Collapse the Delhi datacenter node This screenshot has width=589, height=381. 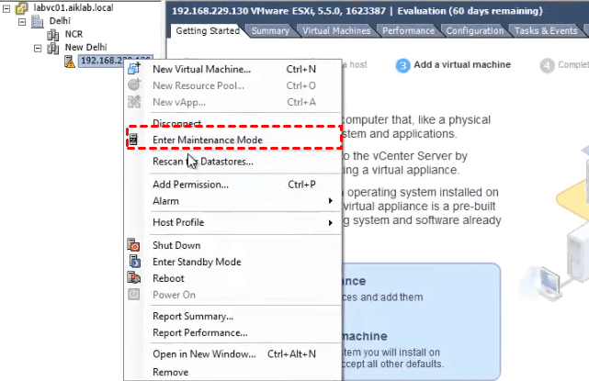(22, 22)
